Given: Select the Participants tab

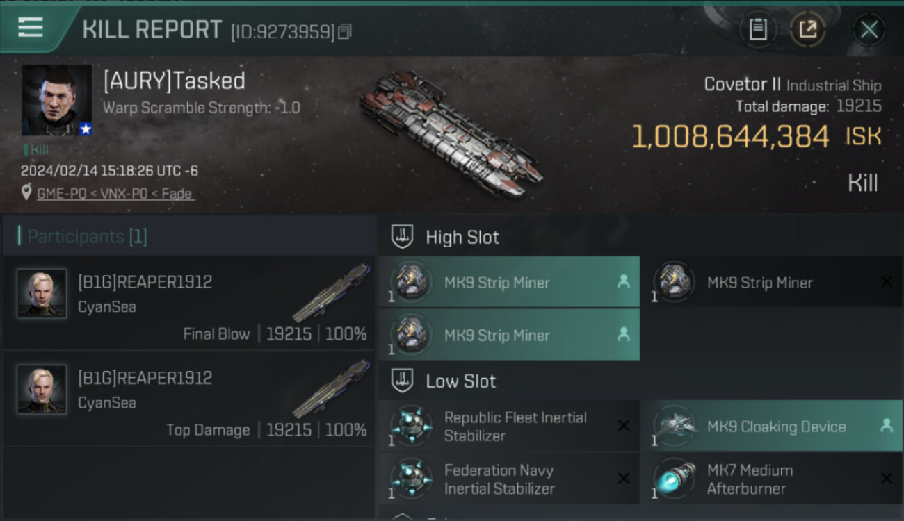Looking at the screenshot, I should pos(87,236).
